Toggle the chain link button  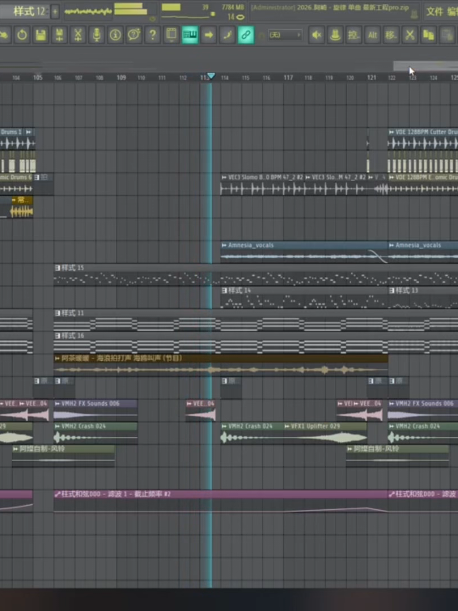coord(245,35)
